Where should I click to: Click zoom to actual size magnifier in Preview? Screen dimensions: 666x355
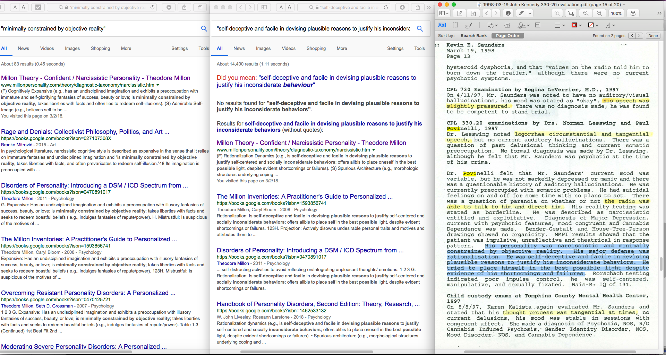coord(557,13)
